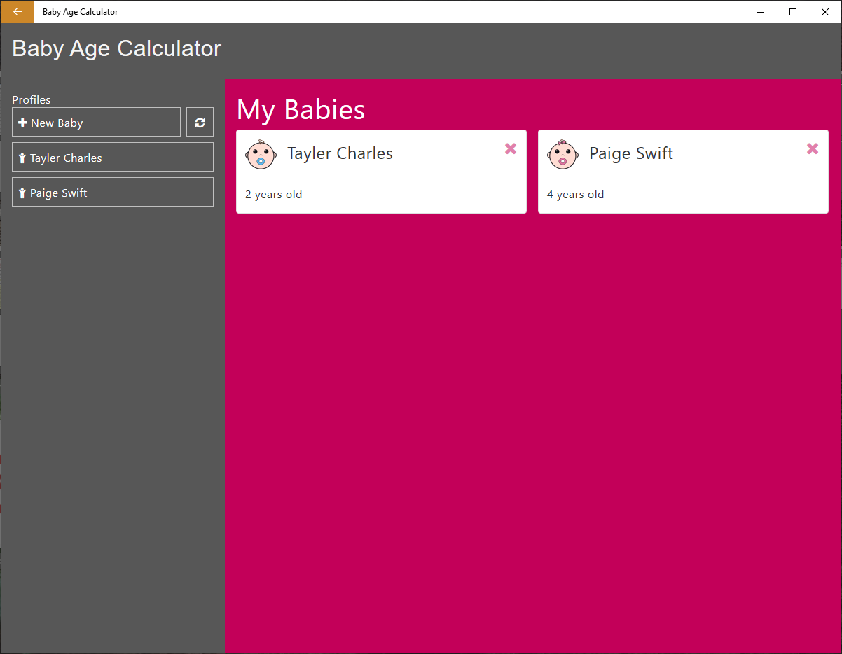
Task: Click the refresh profiles icon button
Action: coord(200,123)
